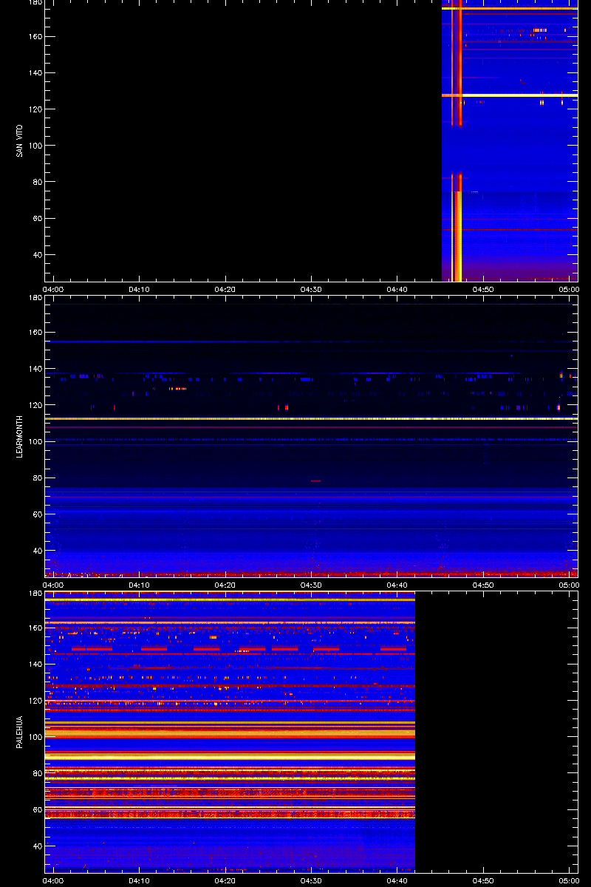Viewport: 591px width, 887px height.
Task: Click 04:20 label under Learmonth panel
Action: coord(225,585)
